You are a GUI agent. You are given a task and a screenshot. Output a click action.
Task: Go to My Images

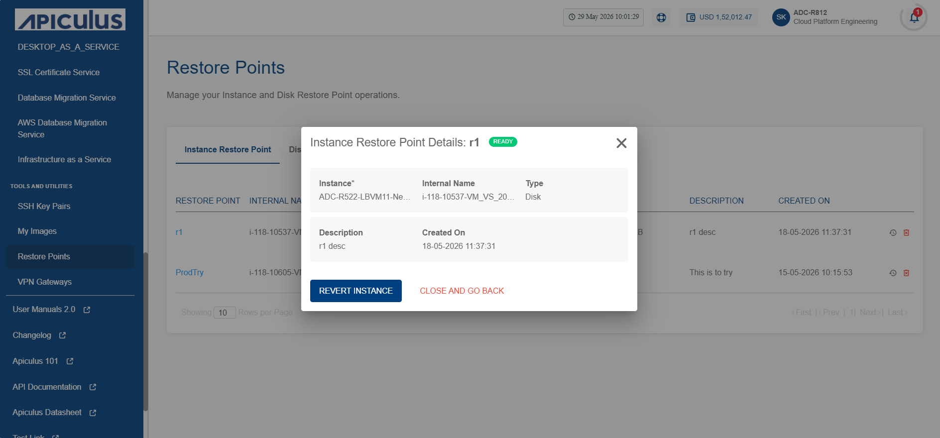[x=37, y=231]
